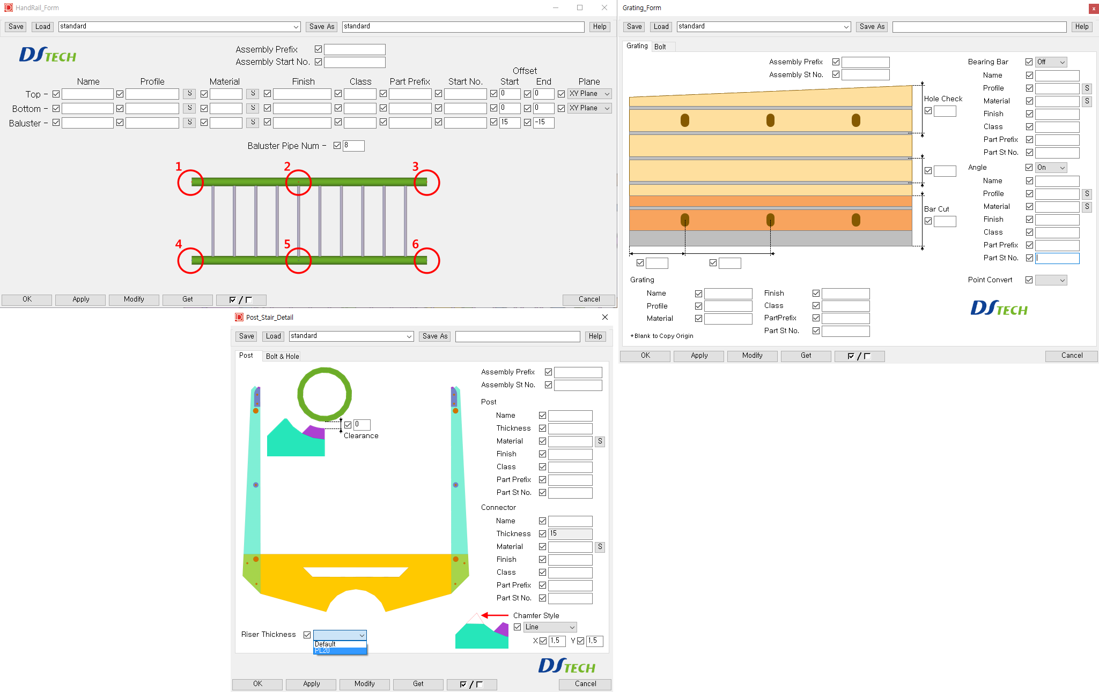Click S button beside Post Material field
This screenshot has height=692, width=1099.
(x=600, y=441)
